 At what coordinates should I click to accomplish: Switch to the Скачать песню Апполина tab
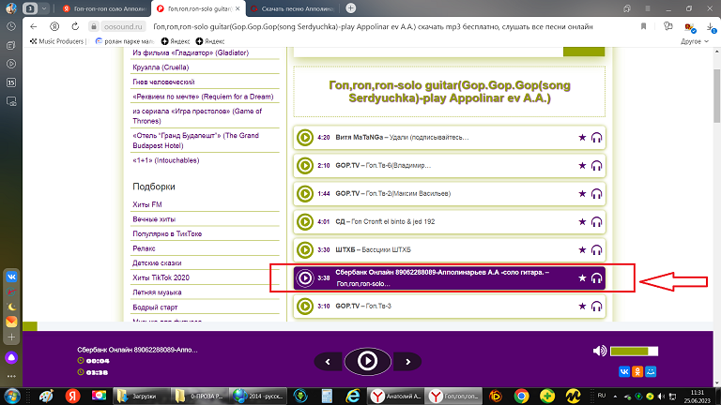(292, 8)
